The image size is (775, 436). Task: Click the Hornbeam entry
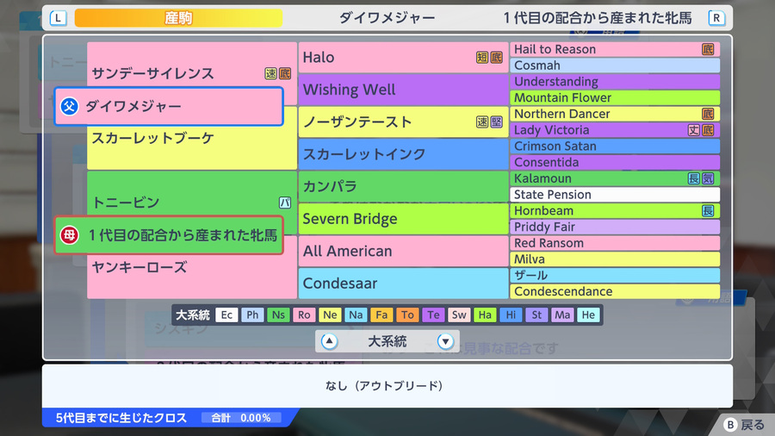pyautogui.click(x=615, y=210)
